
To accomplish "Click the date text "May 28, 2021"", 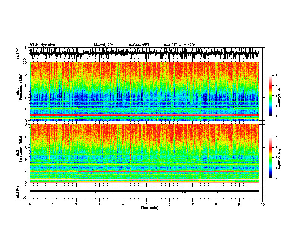I will (x=104, y=45).
